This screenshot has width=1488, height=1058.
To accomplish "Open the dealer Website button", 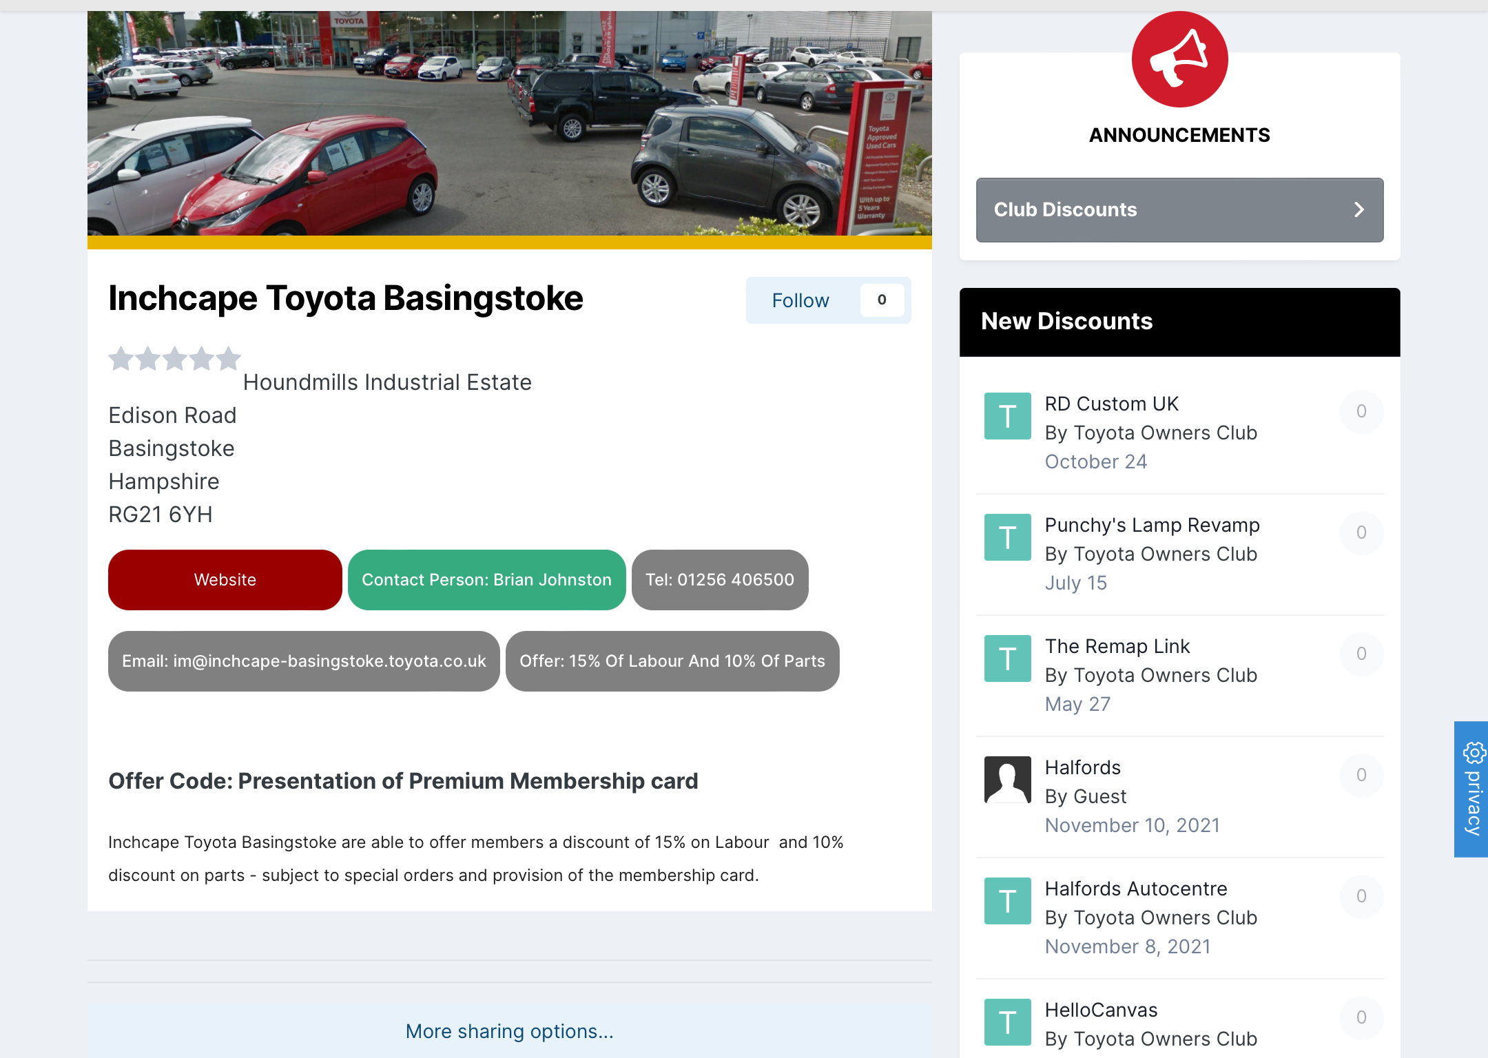I will 225,580.
